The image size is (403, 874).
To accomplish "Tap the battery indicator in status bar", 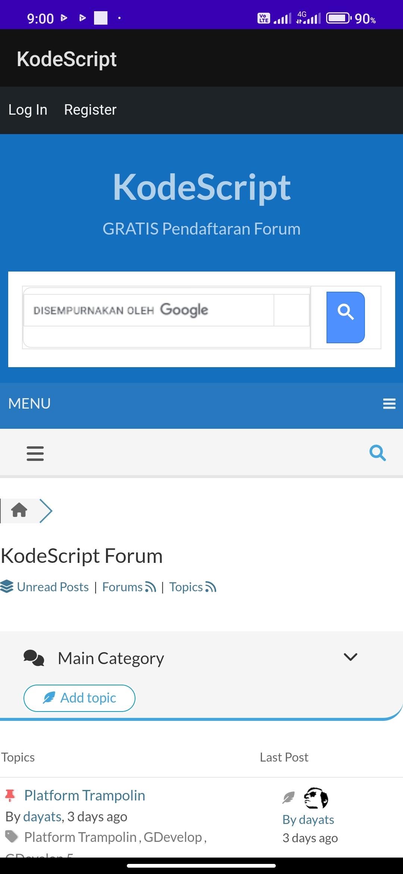I will click(x=339, y=18).
